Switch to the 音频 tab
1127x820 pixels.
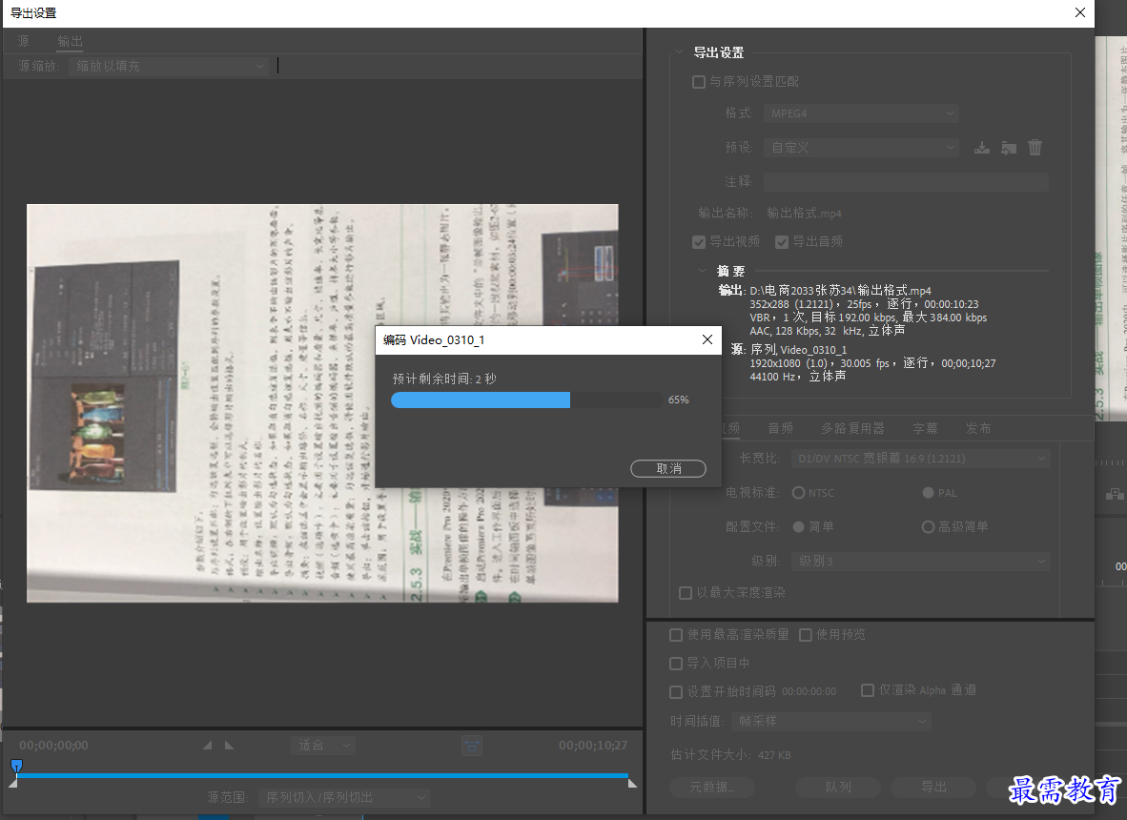pyautogui.click(x=780, y=428)
